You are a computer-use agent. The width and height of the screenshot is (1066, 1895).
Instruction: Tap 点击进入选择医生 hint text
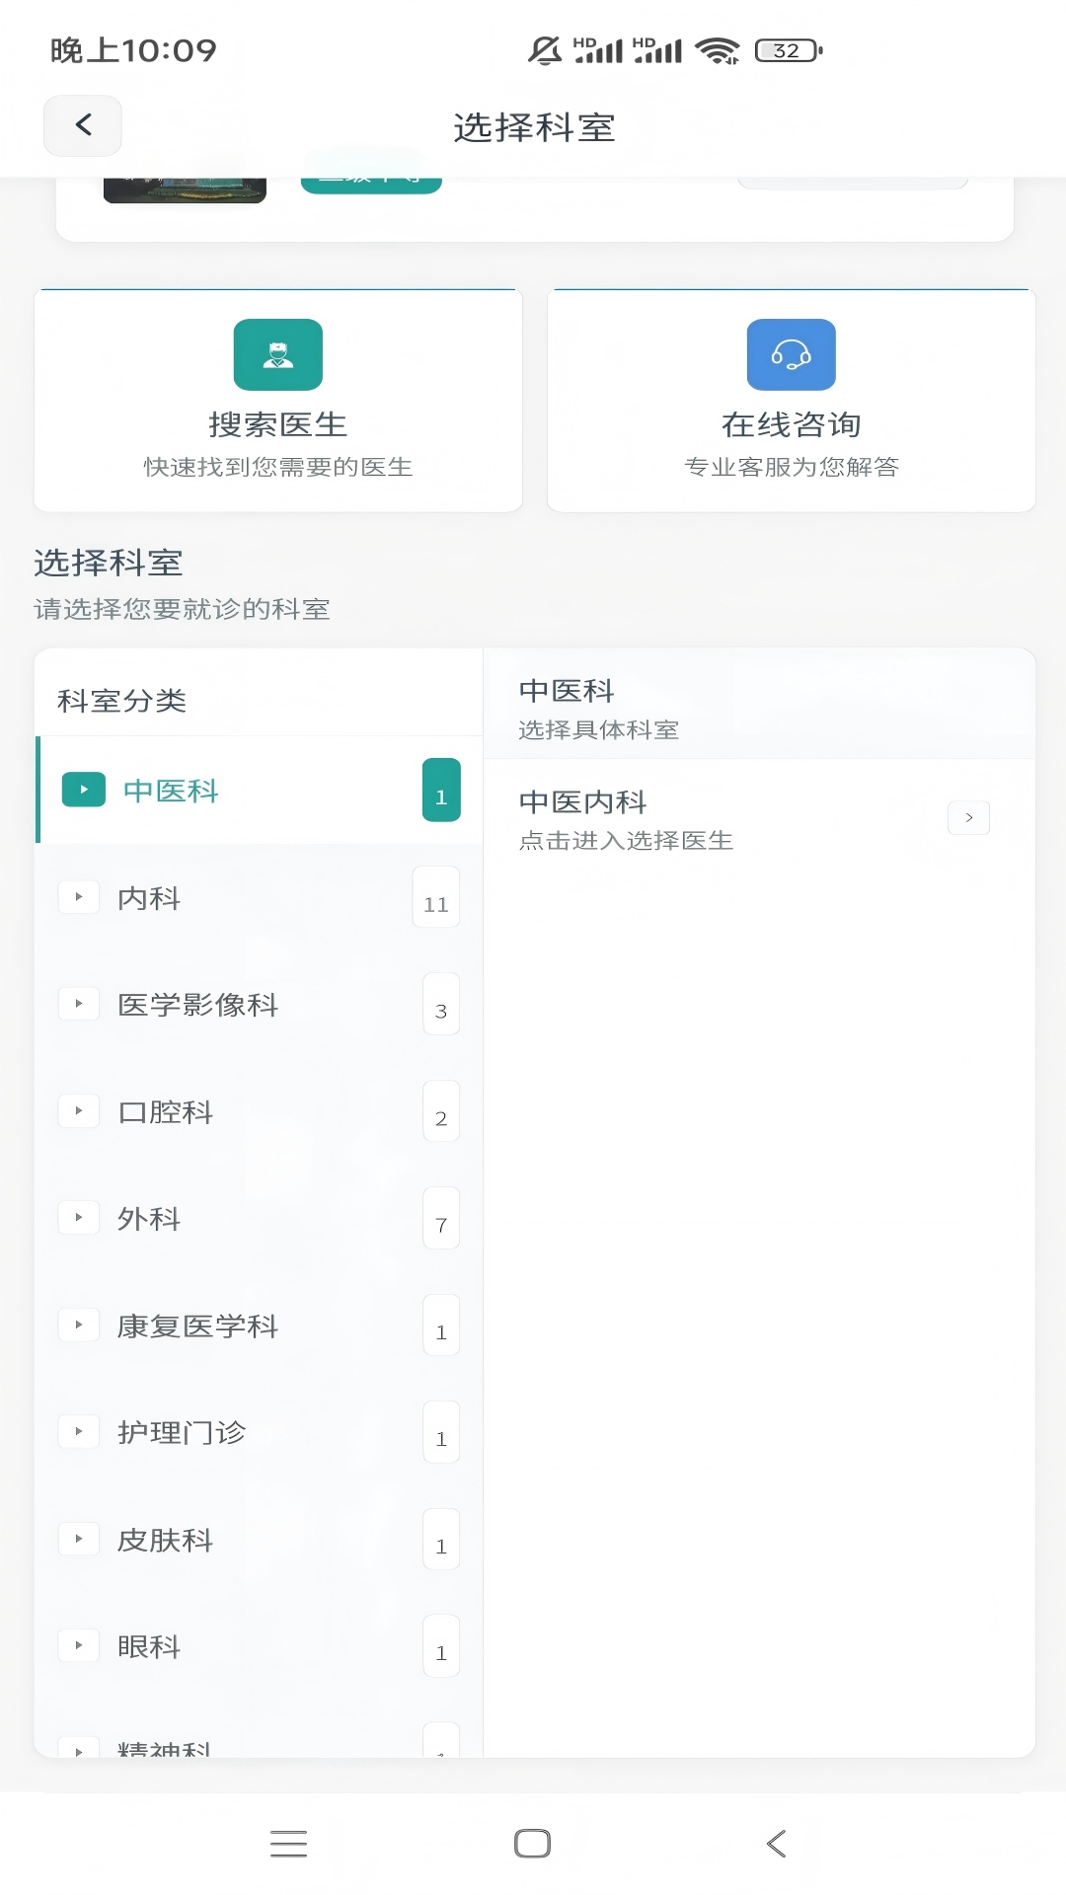626,840
